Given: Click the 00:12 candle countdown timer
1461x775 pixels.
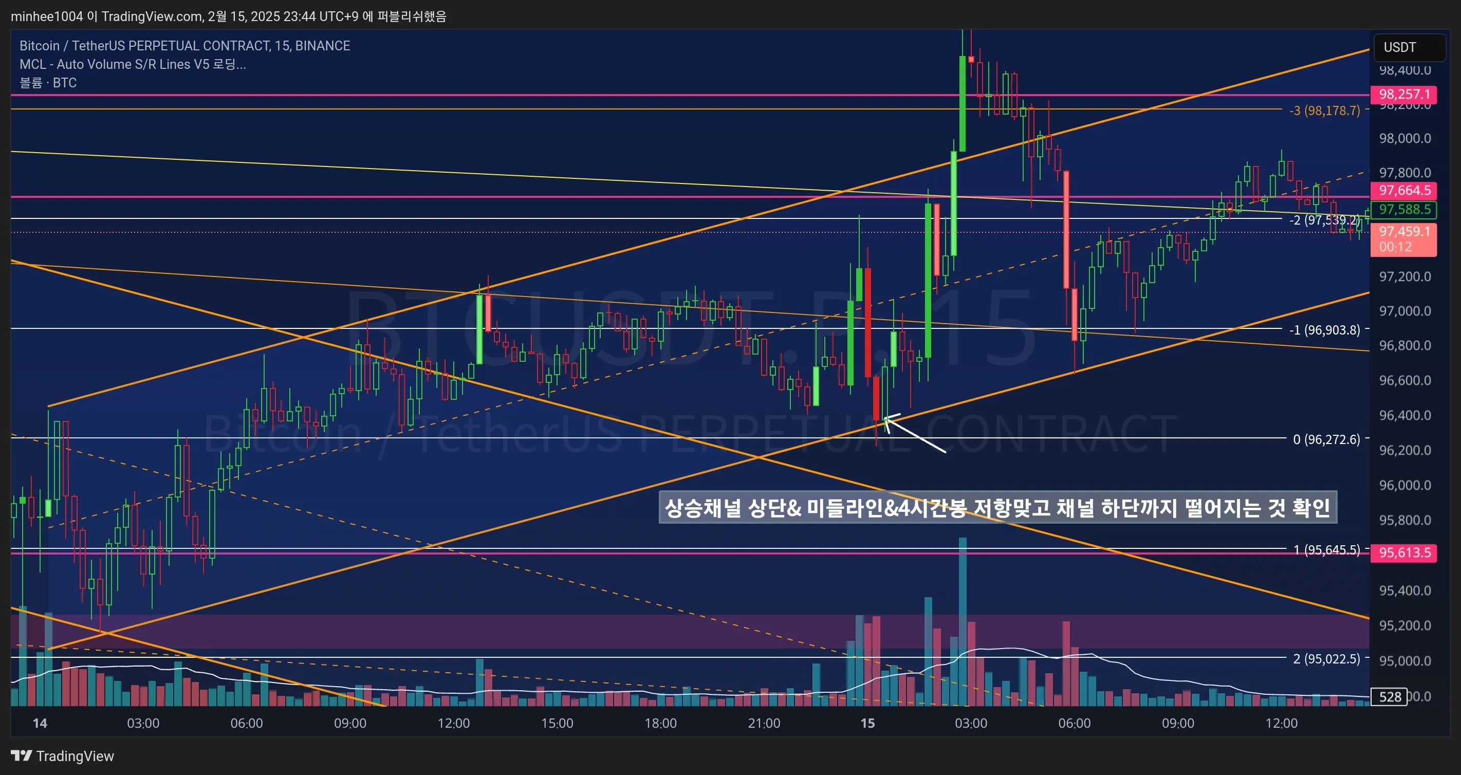Looking at the screenshot, I should pos(1395,247).
